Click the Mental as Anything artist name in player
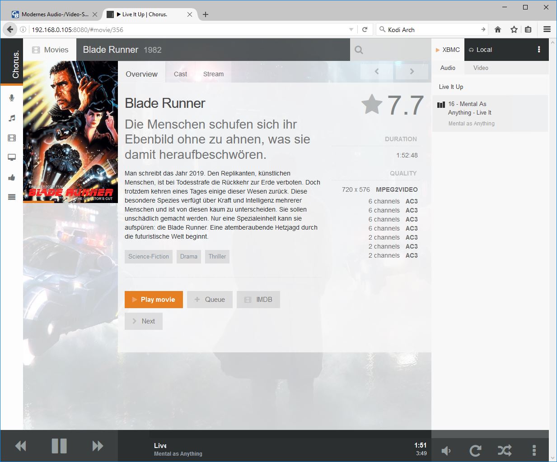This screenshot has height=462, width=557. (x=178, y=454)
